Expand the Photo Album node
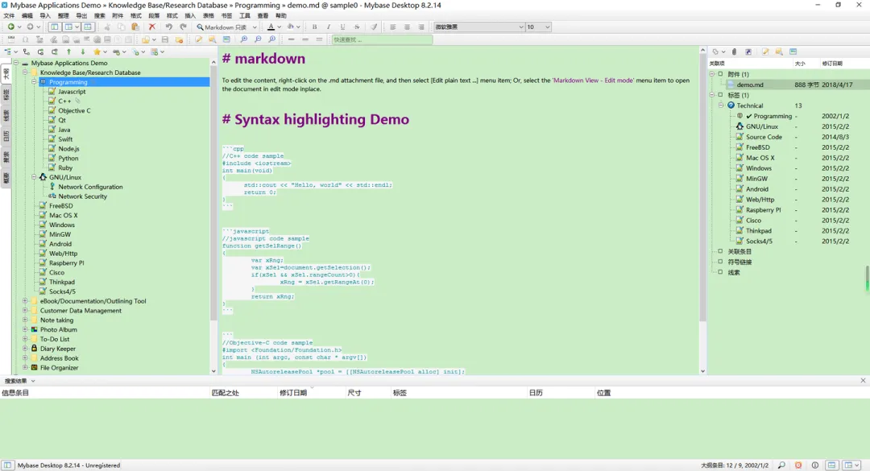 point(25,329)
